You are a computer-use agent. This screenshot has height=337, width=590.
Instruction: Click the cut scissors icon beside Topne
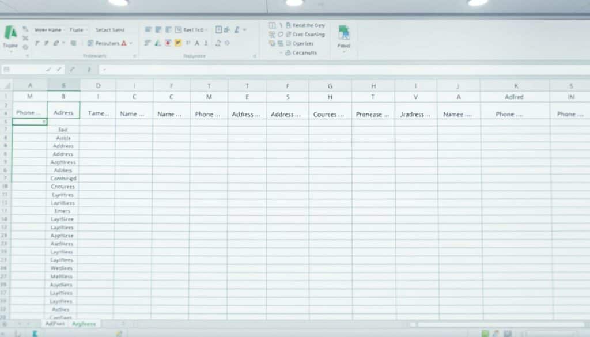25,39
